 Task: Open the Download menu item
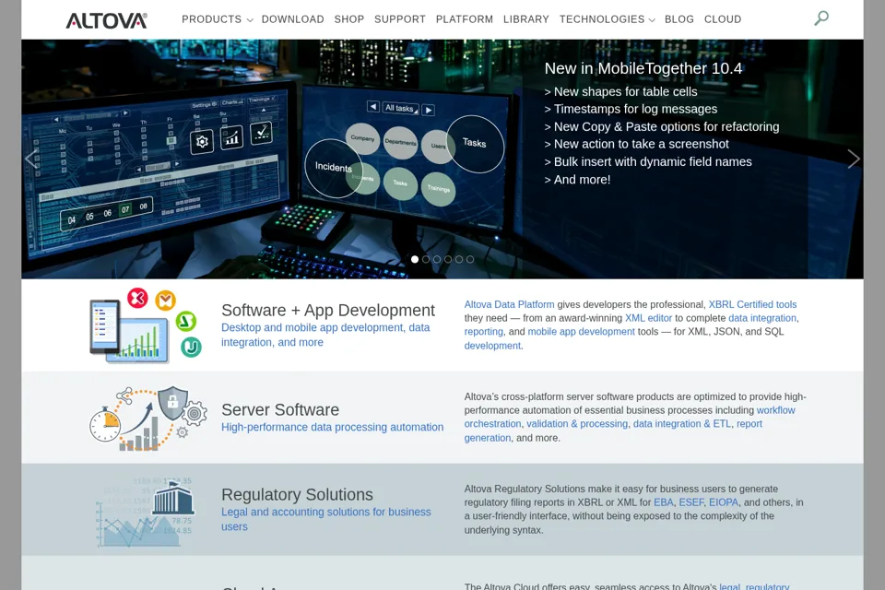(293, 19)
